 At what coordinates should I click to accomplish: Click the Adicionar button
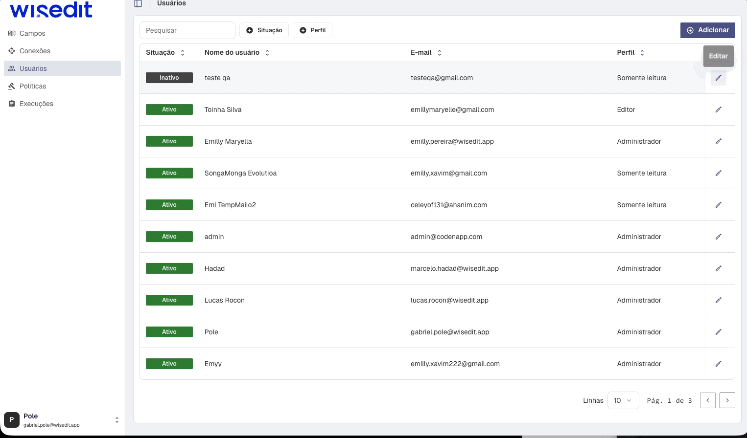(x=707, y=30)
